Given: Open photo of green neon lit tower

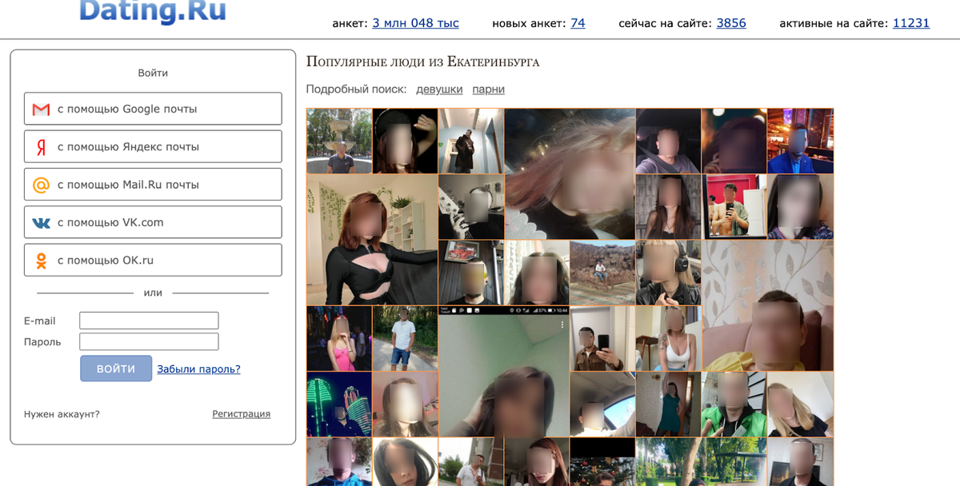Looking at the screenshot, I should 339,404.
